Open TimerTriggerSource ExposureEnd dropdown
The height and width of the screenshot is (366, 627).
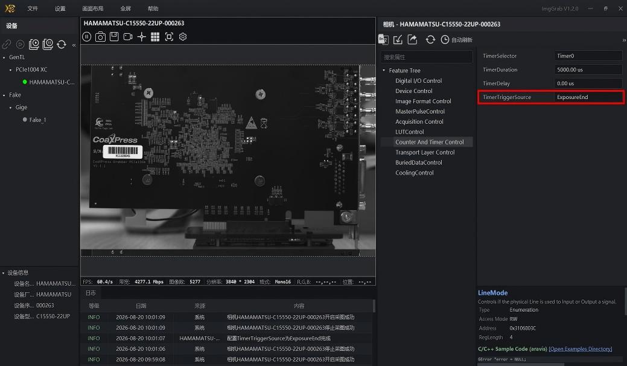click(x=588, y=97)
